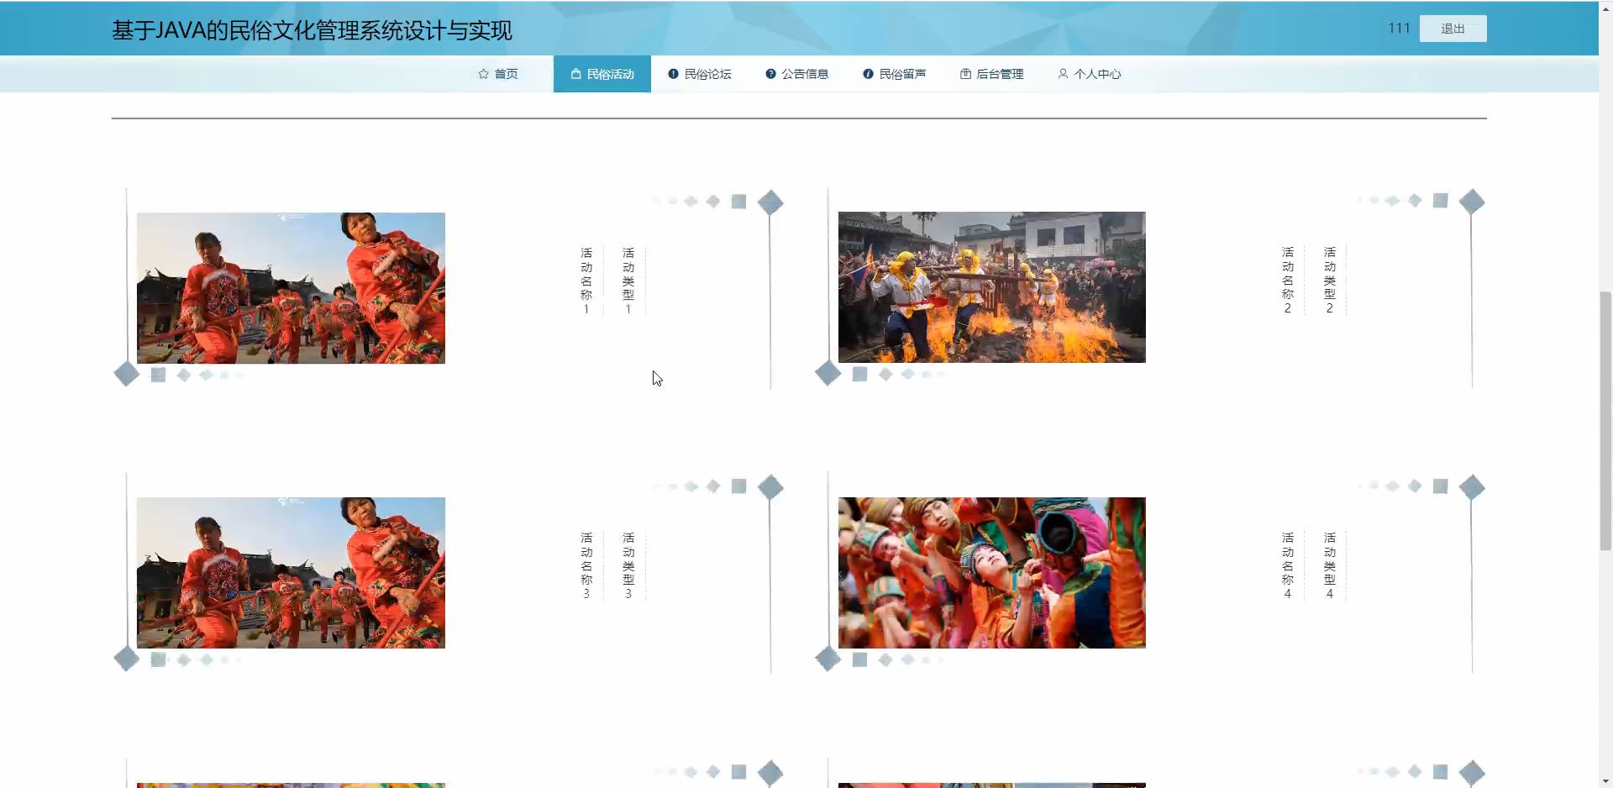Viewport: 1613px width, 788px height.
Task: Click the vertical text 活动名称1
Action: 586,281
